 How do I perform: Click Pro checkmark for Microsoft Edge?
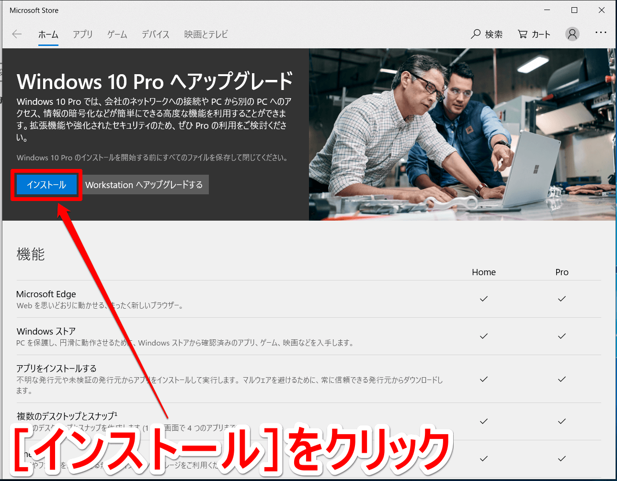[x=562, y=299]
